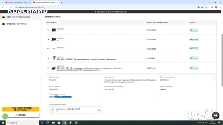The image size is (223, 125).
Task: Click the ATOMIC impact wrench thumbnail
Action: pyautogui.click(x=54, y=58)
